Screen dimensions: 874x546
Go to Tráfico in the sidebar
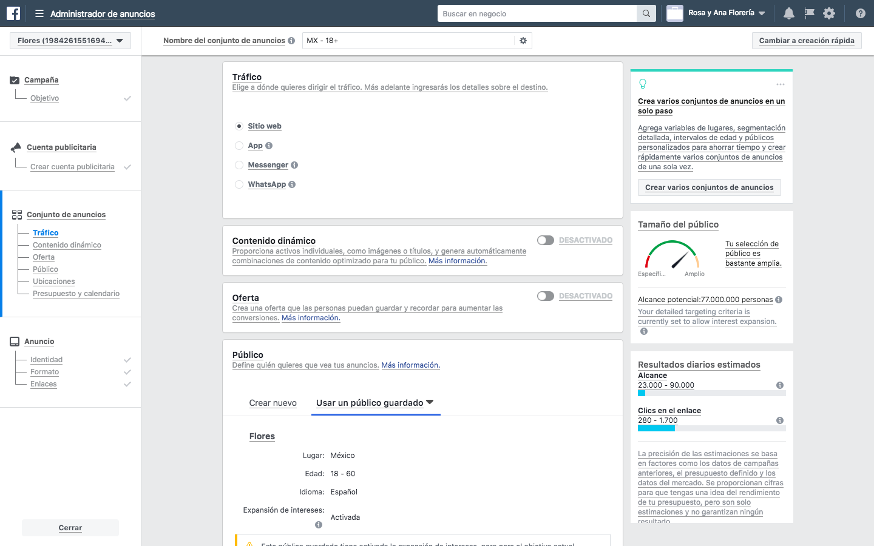[46, 233]
